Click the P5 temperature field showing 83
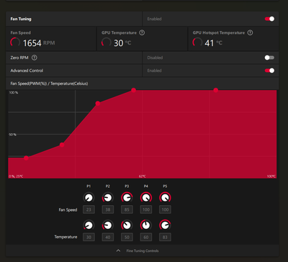The height and width of the screenshot is (262, 288). point(165,237)
